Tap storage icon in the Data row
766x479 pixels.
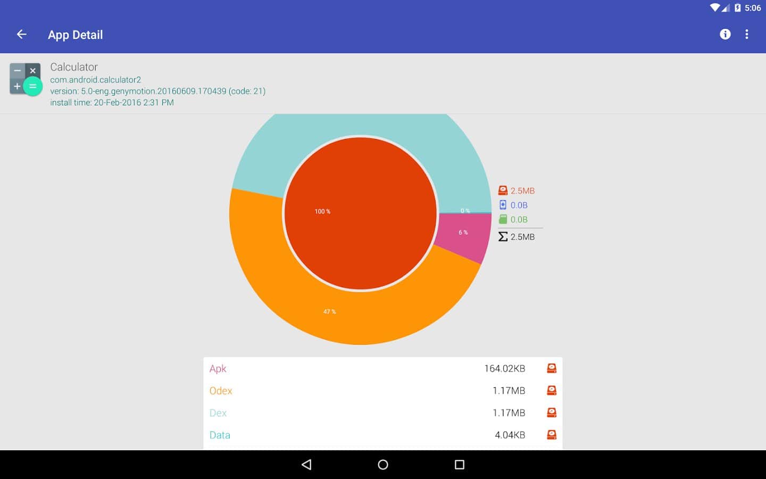click(x=552, y=435)
